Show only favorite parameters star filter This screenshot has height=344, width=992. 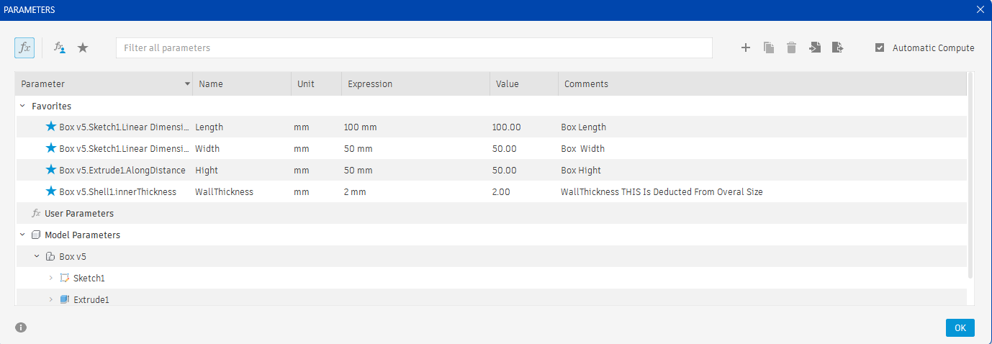[83, 47]
